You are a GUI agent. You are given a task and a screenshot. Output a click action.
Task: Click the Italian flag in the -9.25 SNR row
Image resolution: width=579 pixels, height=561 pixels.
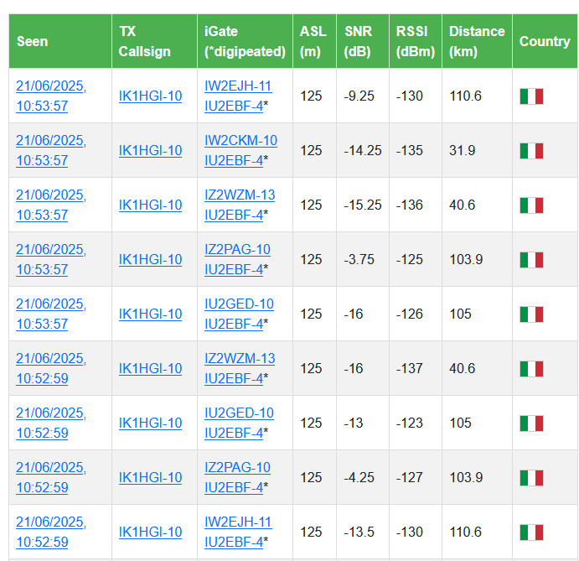(x=531, y=96)
